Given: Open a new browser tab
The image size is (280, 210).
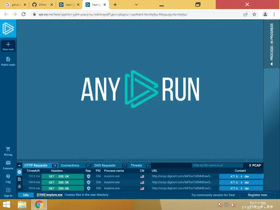Looking at the screenshot, I should pyautogui.click(x=115, y=5).
